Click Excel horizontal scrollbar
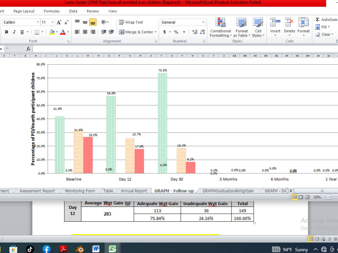The image size is (338, 253). pyautogui.click(x=316, y=191)
